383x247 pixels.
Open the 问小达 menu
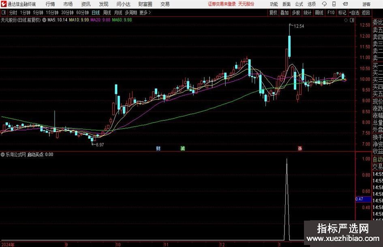(123, 4)
